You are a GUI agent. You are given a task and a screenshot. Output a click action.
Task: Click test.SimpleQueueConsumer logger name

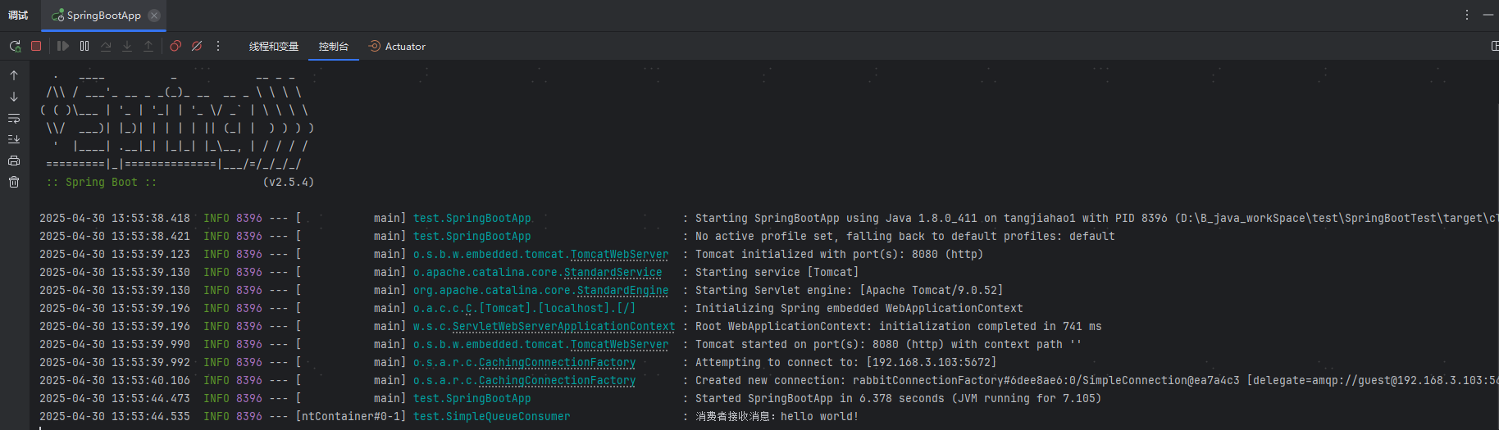(491, 417)
